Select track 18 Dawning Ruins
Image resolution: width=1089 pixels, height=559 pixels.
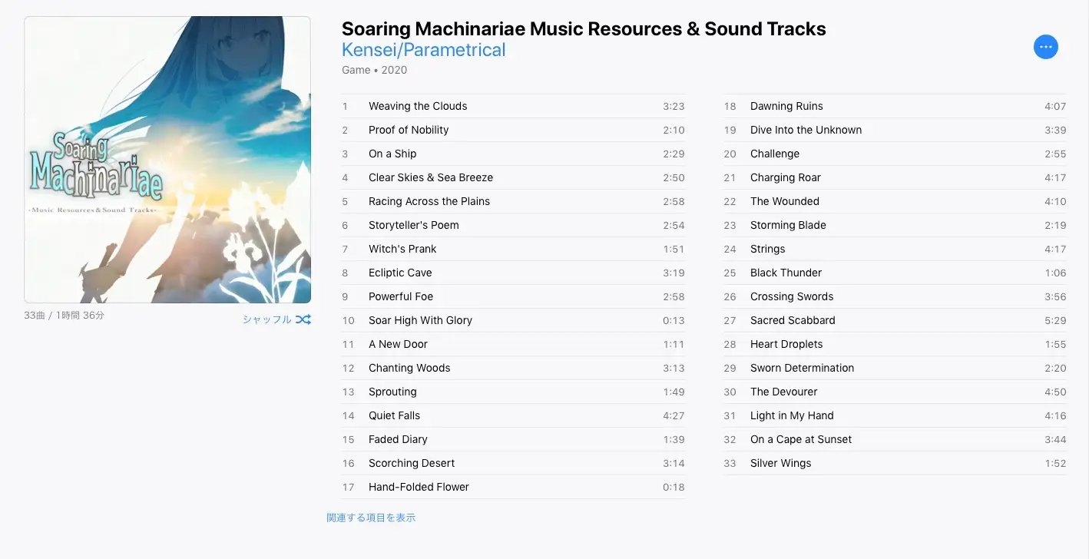click(x=786, y=106)
